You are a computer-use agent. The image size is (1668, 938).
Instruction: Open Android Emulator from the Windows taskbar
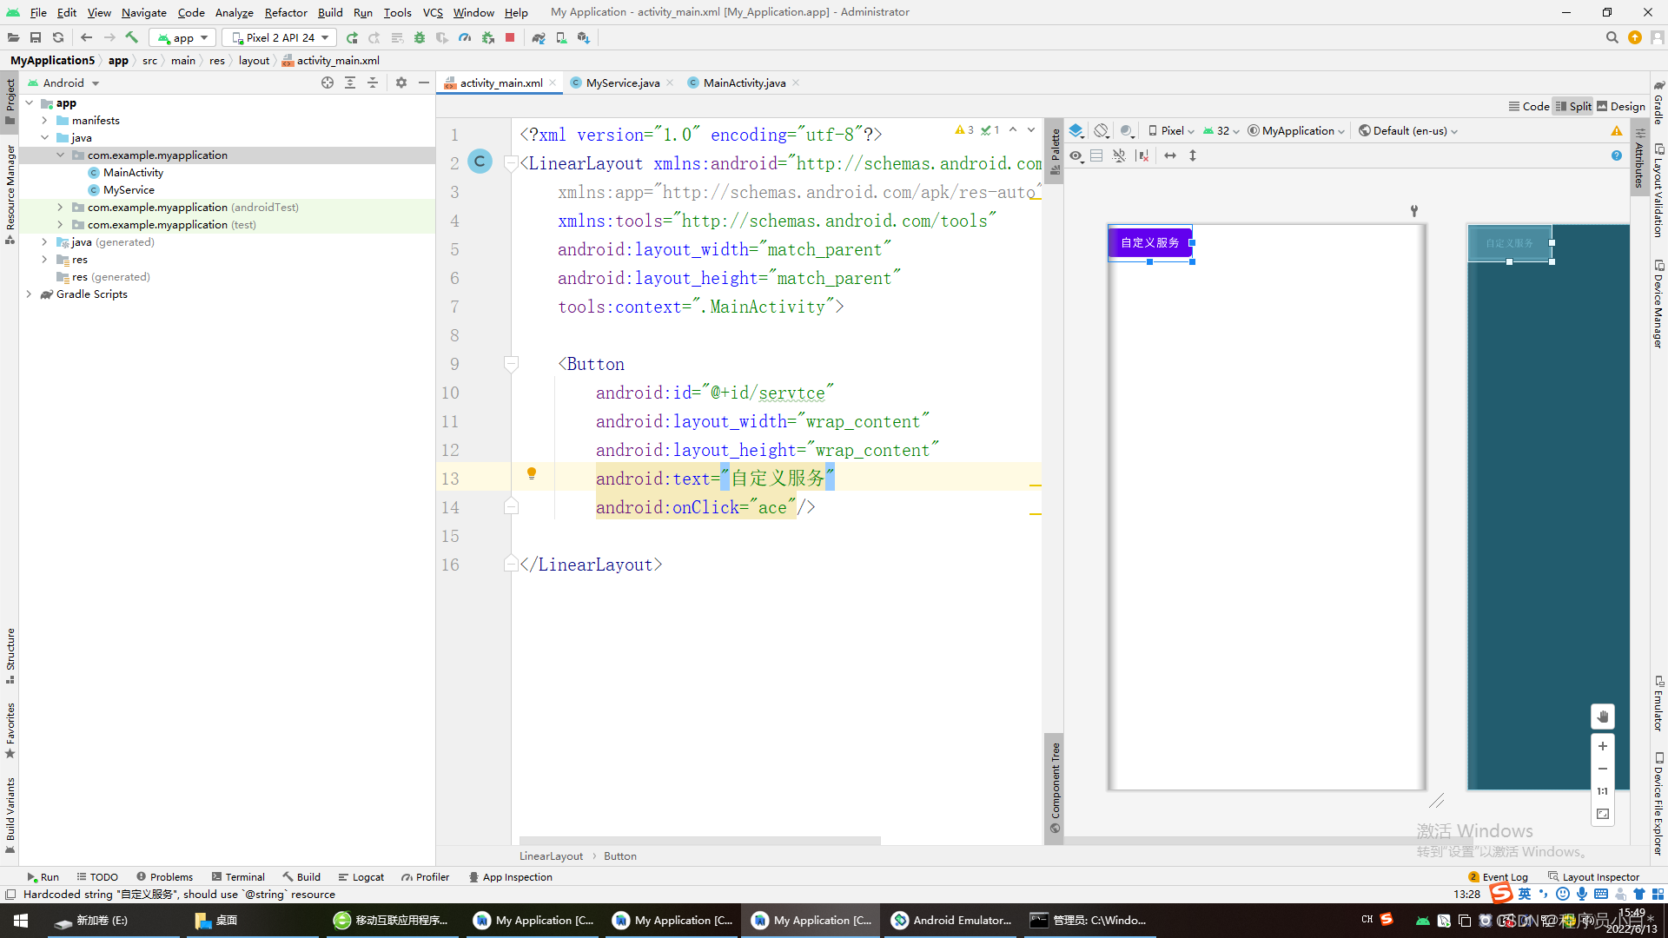[x=951, y=920]
